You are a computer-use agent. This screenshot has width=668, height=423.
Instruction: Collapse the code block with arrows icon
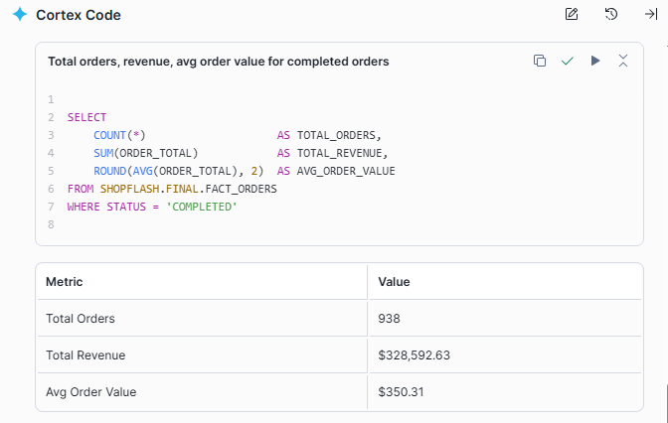(x=623, y=61)
